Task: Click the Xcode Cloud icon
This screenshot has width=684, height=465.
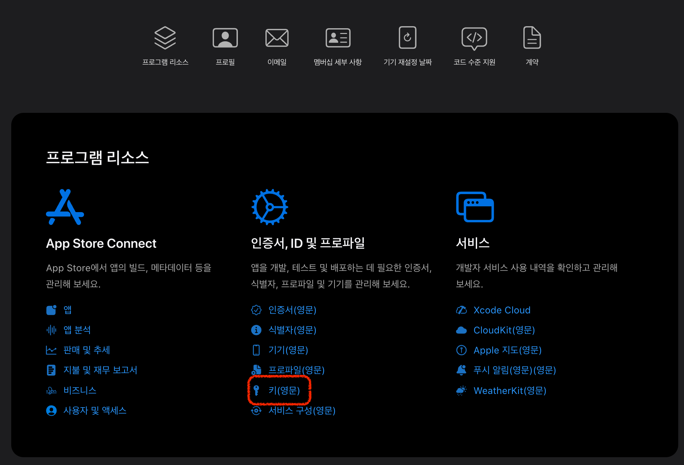Action: 461,310
